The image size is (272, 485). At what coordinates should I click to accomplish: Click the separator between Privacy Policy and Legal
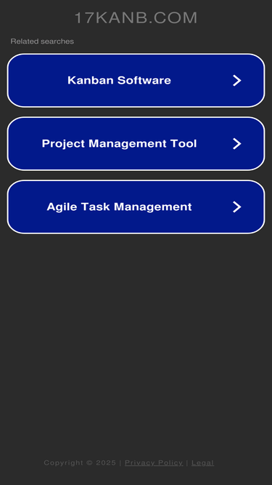point(187,462)
